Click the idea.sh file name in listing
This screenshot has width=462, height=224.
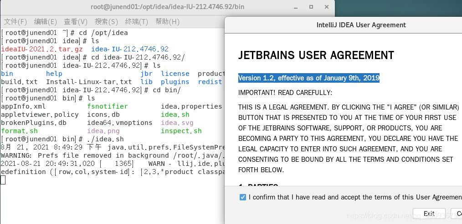coord(175,114)
